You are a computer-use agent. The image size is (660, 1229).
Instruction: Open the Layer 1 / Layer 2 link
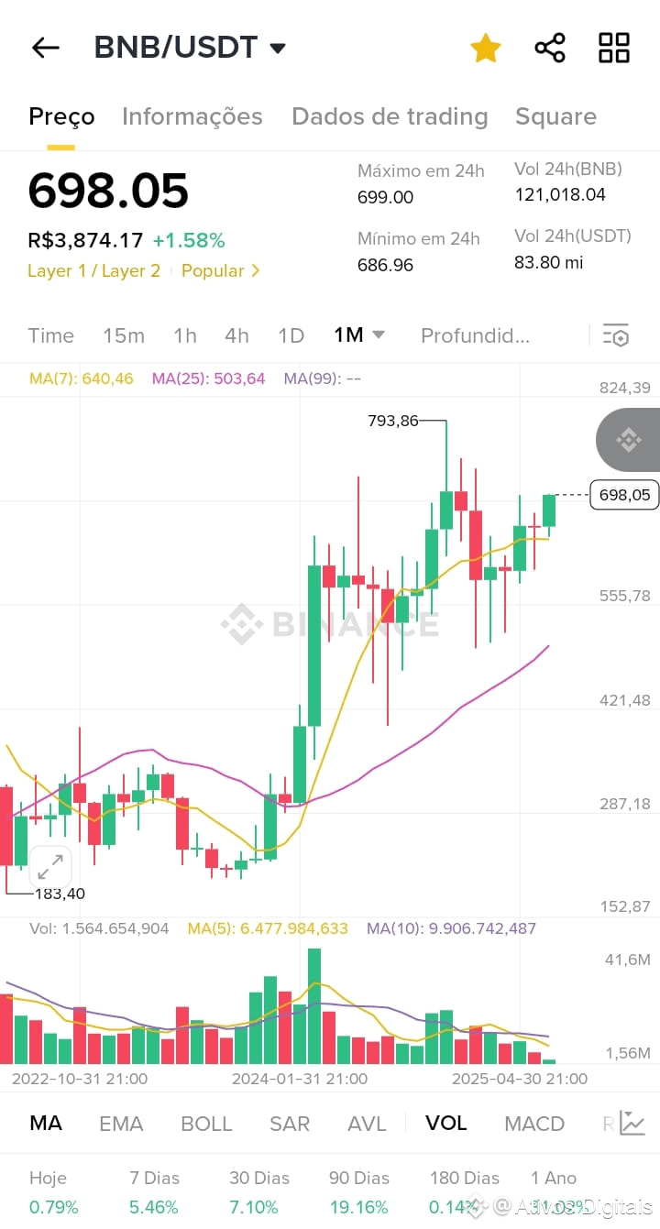[x=94, y=271]
